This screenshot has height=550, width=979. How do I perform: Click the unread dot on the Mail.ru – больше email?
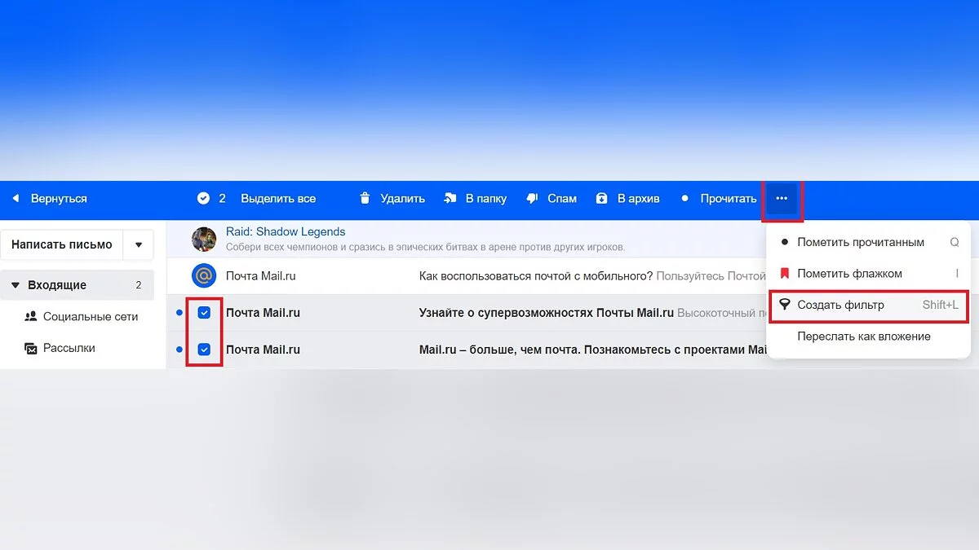pos(179,350)
